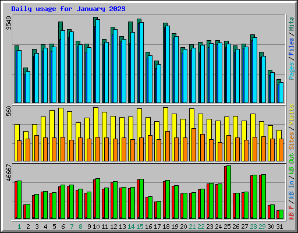Select green day label 15
This screenshot has width=298, height=233.
click(140, 227)
